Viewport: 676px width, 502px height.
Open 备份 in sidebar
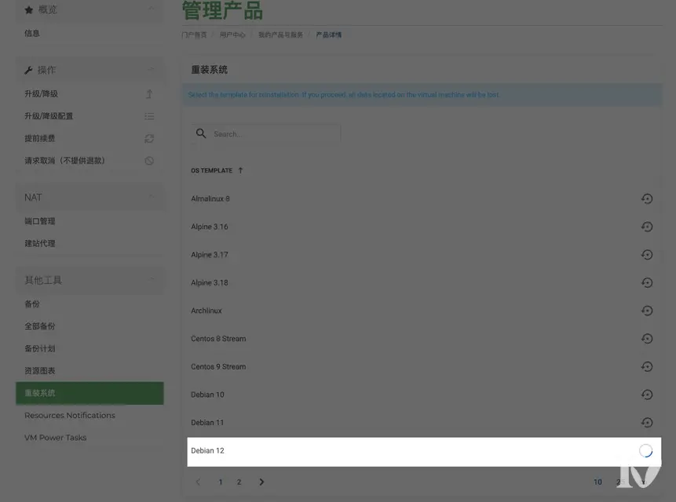point(32,304)
